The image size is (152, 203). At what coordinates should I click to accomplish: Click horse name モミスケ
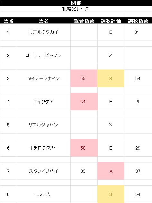(43, 194)
